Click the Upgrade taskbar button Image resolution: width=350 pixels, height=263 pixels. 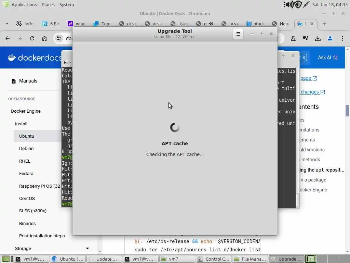click(286, 259)
